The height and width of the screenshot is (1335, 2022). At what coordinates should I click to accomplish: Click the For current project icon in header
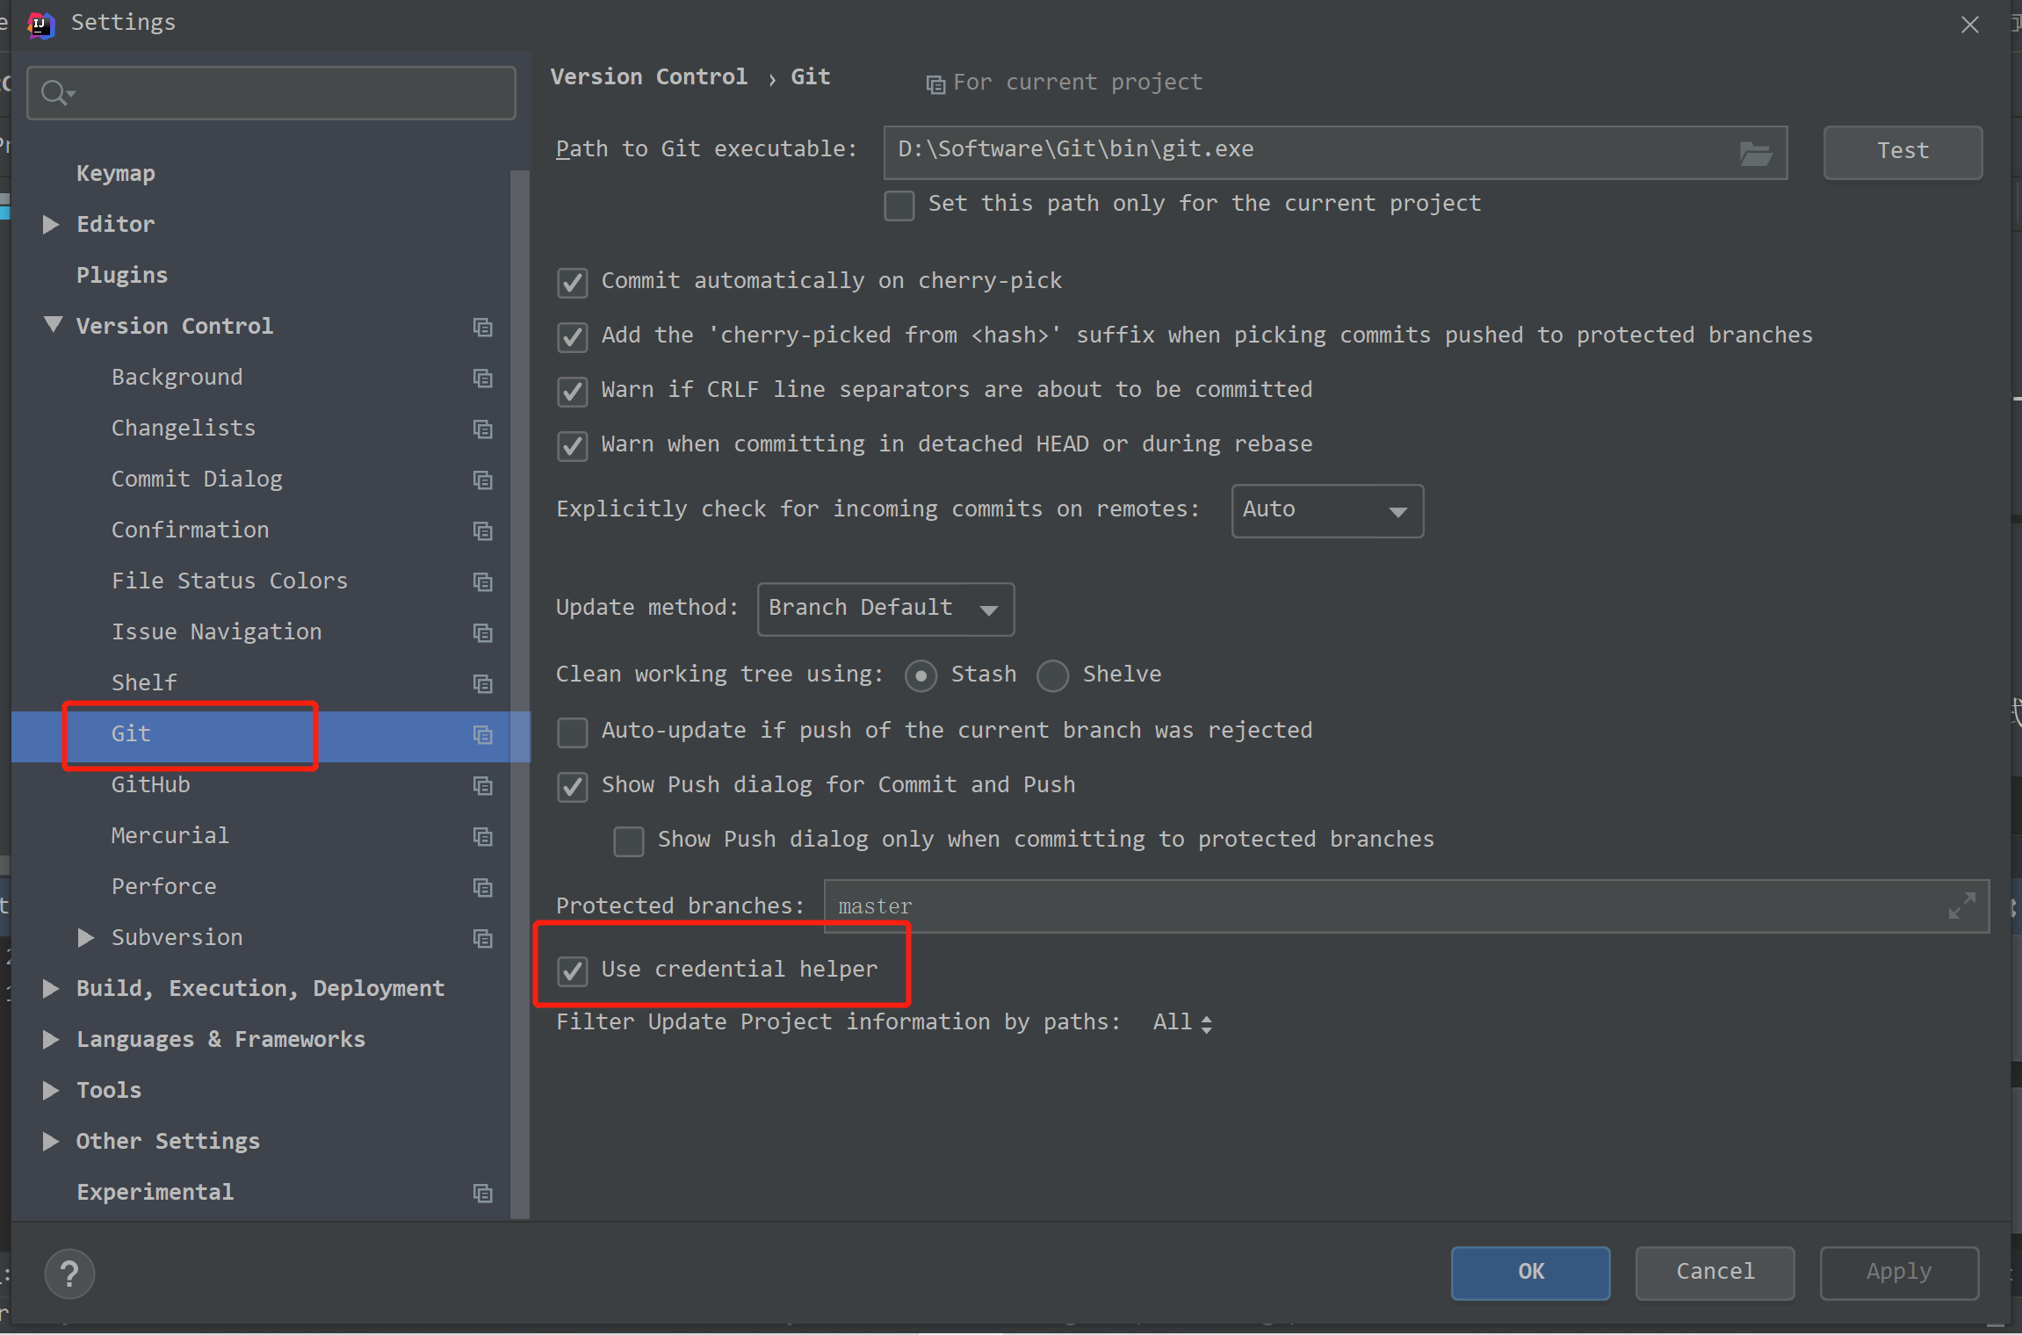coord(935,84)
